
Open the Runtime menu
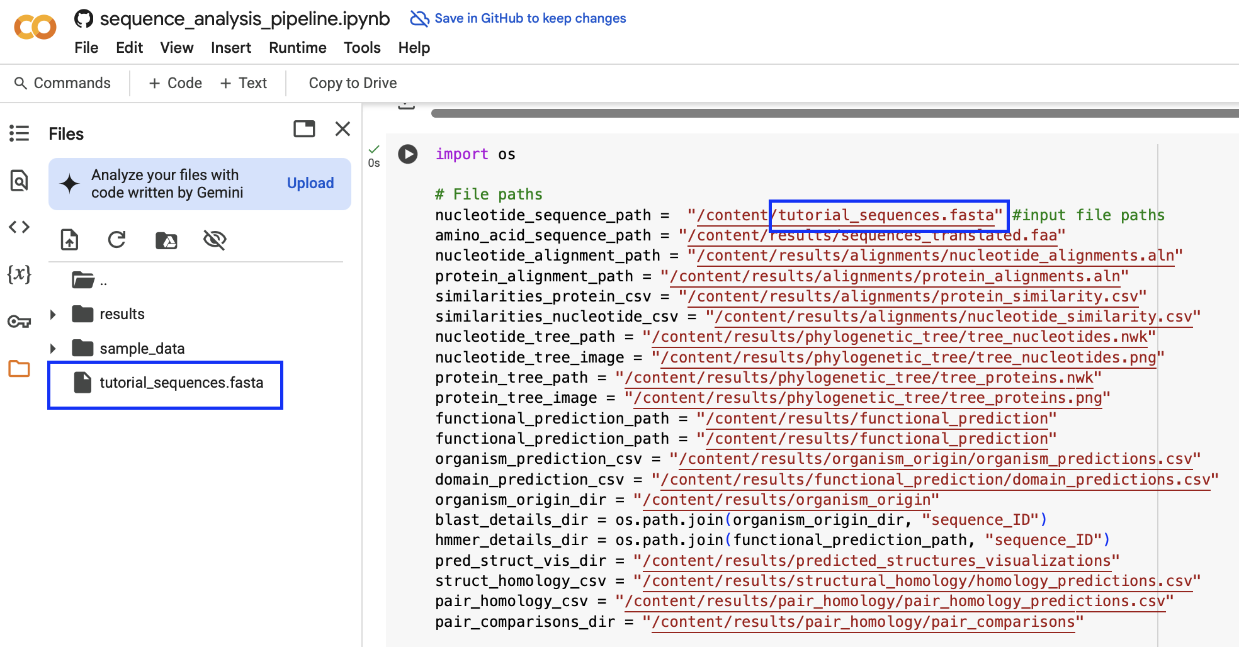coord(297,48)
